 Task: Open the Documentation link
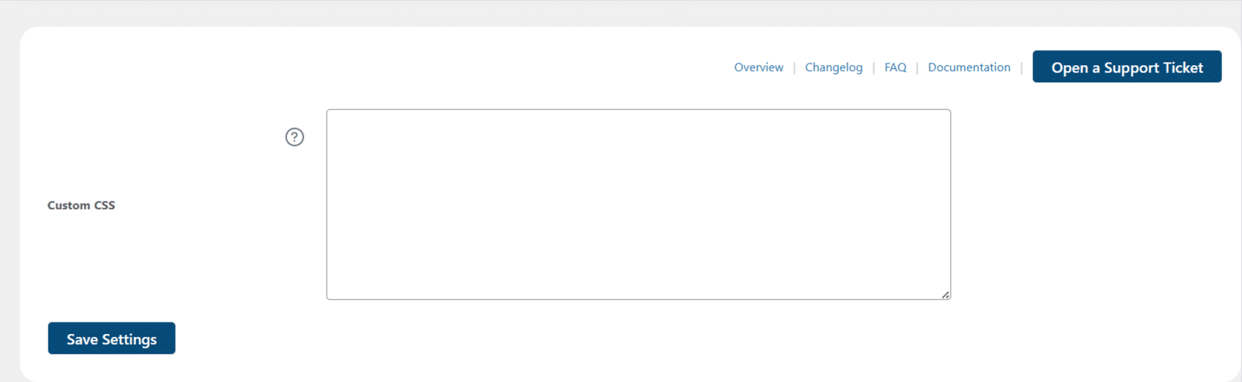969,67
